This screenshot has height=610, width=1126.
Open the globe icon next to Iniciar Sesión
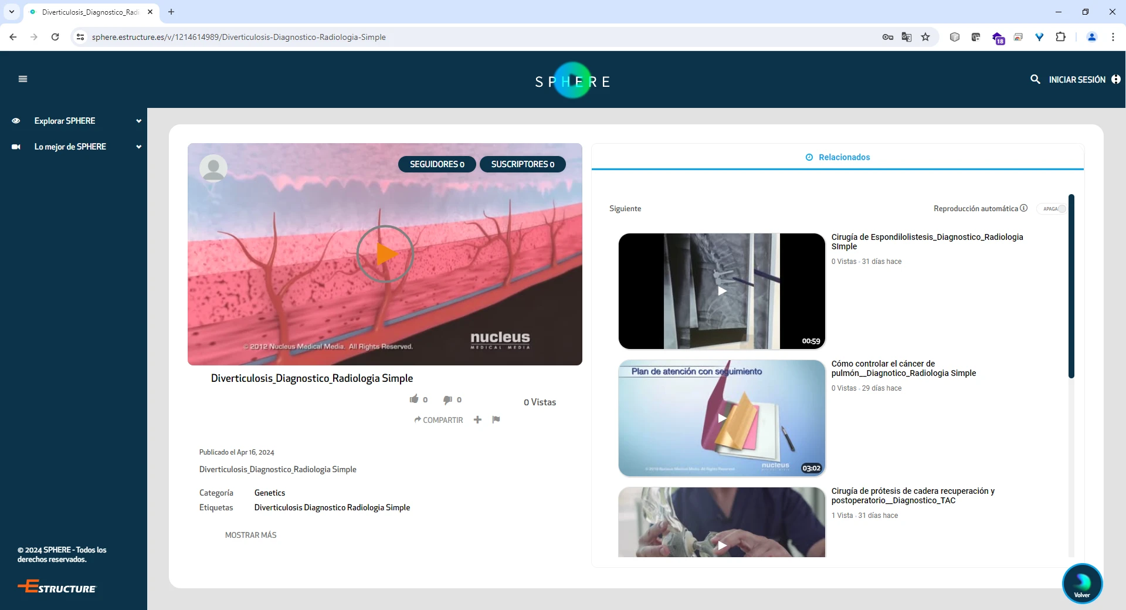point(1116,79)
